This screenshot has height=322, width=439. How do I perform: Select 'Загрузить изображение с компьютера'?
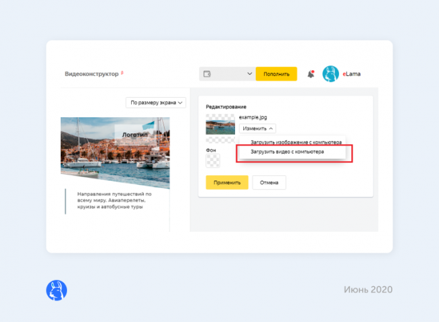point(292,143)
